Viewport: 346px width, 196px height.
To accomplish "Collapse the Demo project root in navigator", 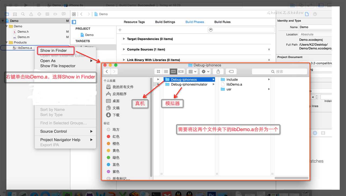I will [x=3, y=21].
